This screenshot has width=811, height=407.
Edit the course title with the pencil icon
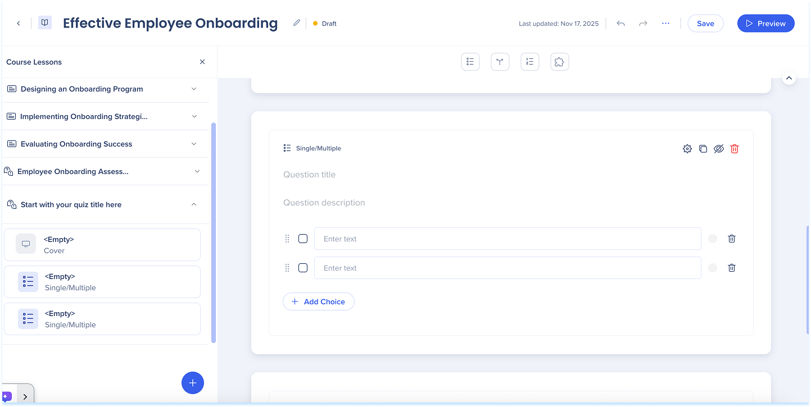pos(296,23)
